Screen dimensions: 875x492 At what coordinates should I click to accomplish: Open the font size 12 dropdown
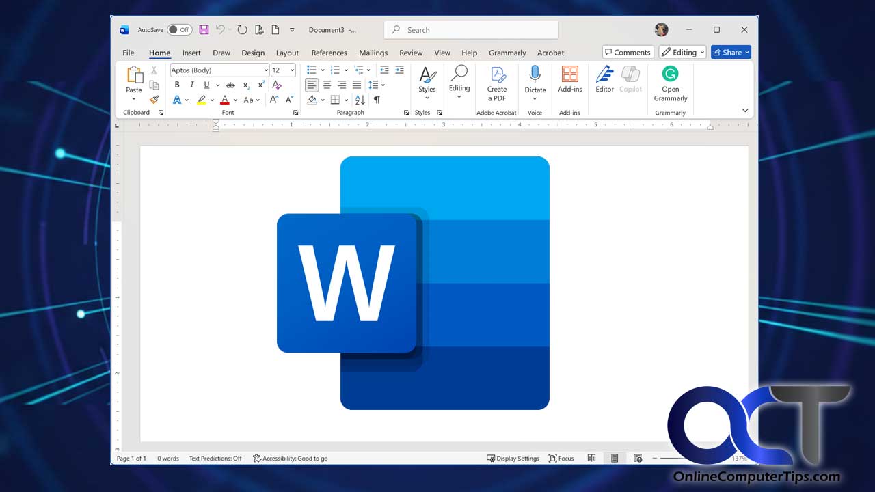pos(293,70)
